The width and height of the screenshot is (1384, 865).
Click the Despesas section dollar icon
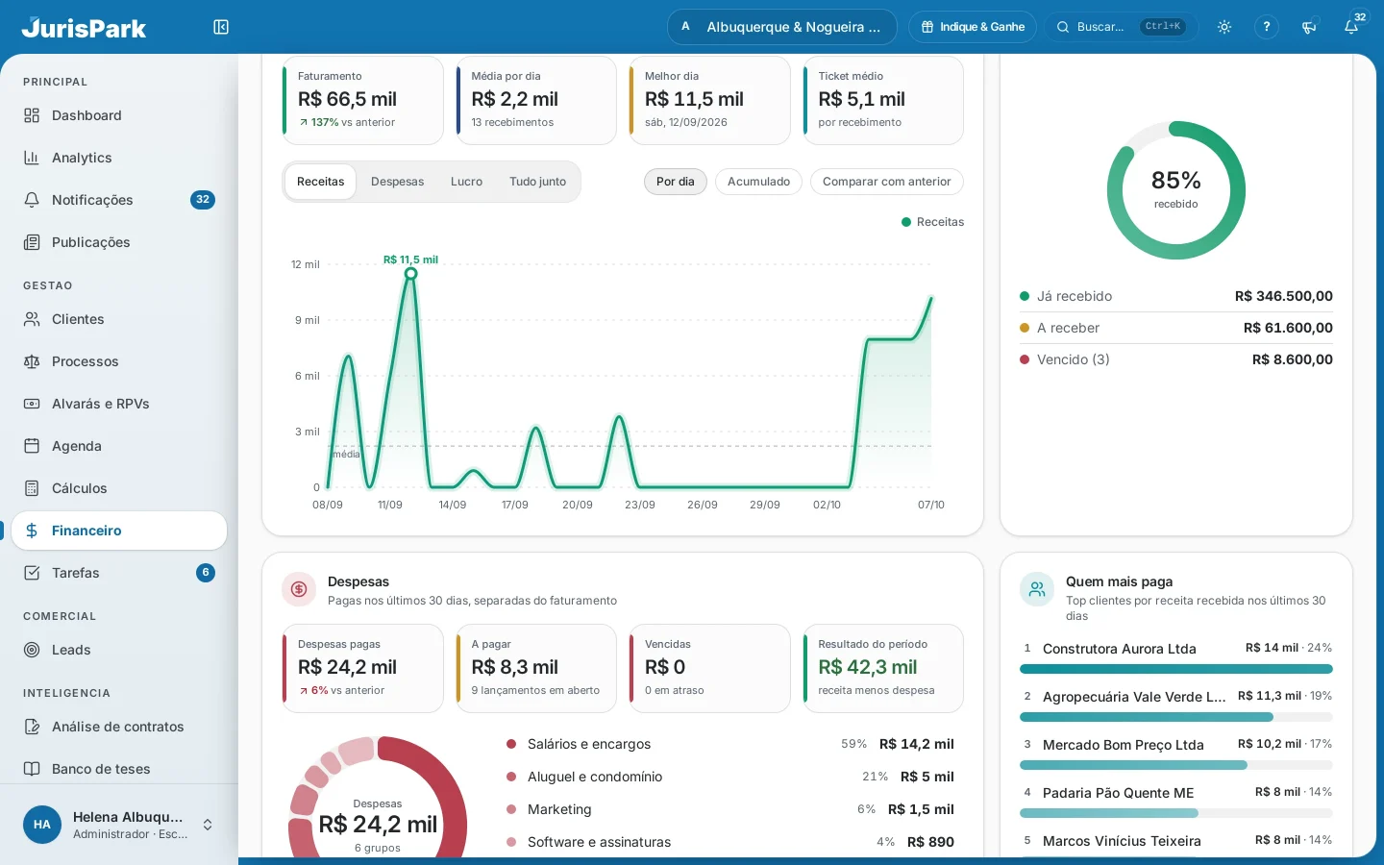coord(299,589)
